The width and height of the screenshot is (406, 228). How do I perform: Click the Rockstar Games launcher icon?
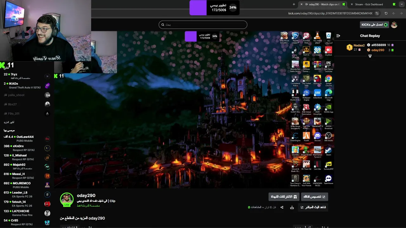[x=306, y=66]
